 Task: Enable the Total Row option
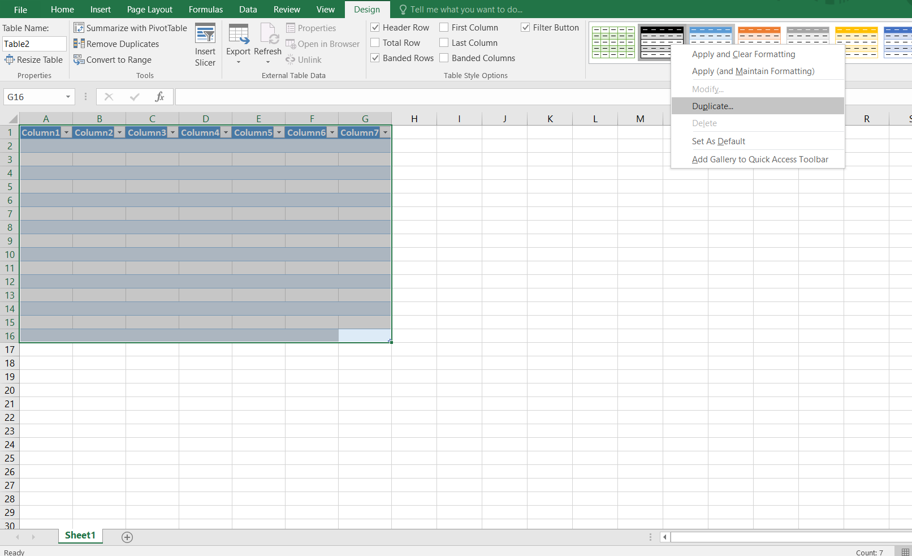click(375, 42)
